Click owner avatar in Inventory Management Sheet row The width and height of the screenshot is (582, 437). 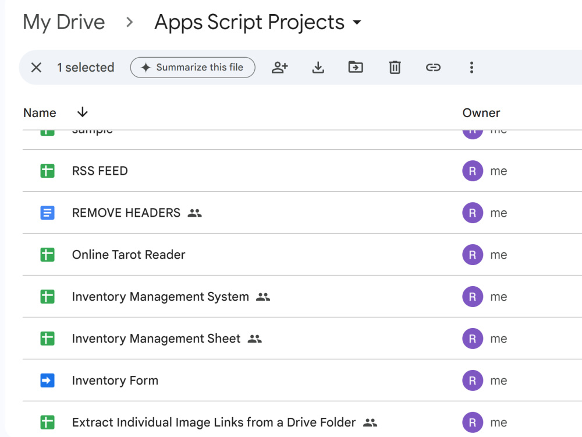473,339
